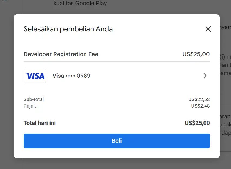Click the empty area between Pajak and total

tap(116, 114)
